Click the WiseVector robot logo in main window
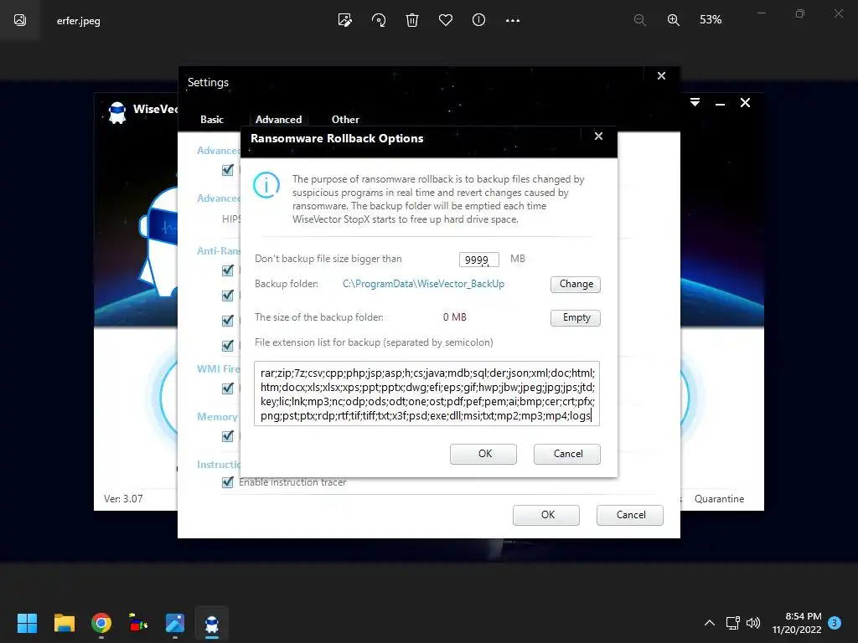858x643 pixels. (117, 112)
